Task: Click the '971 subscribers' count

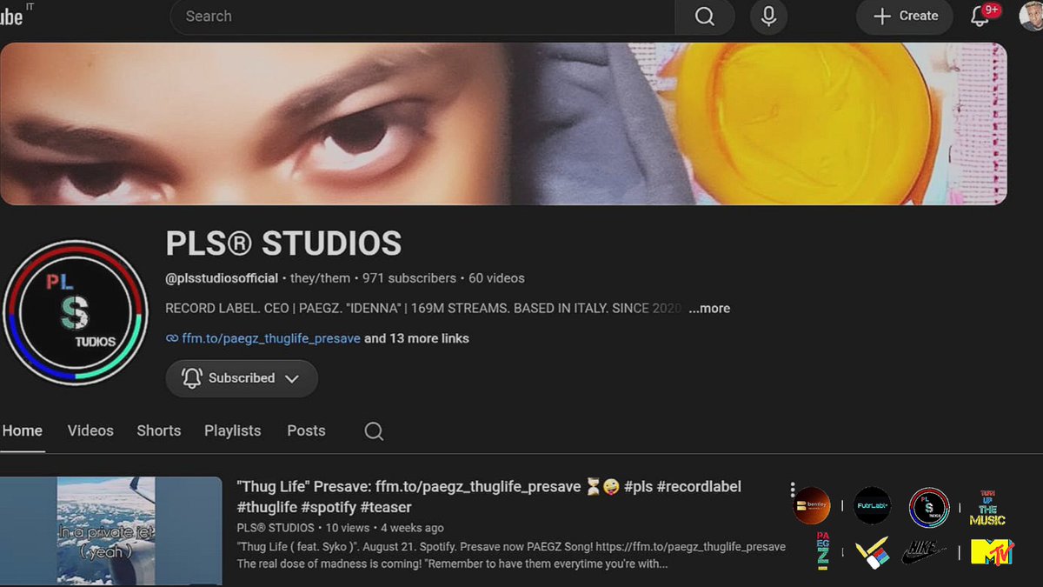Action: [x=409, y=278]
